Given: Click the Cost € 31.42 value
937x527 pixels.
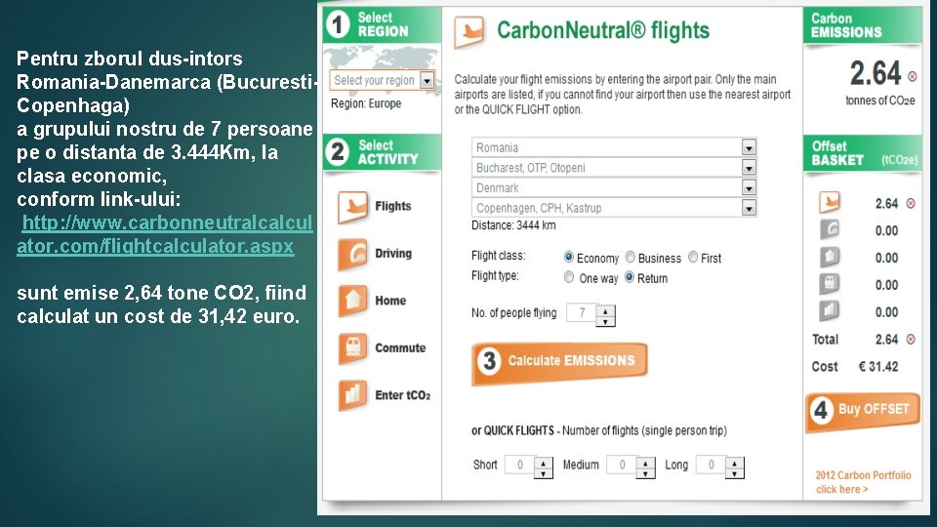Looking at the screenshot, I should tap(878, 367).
